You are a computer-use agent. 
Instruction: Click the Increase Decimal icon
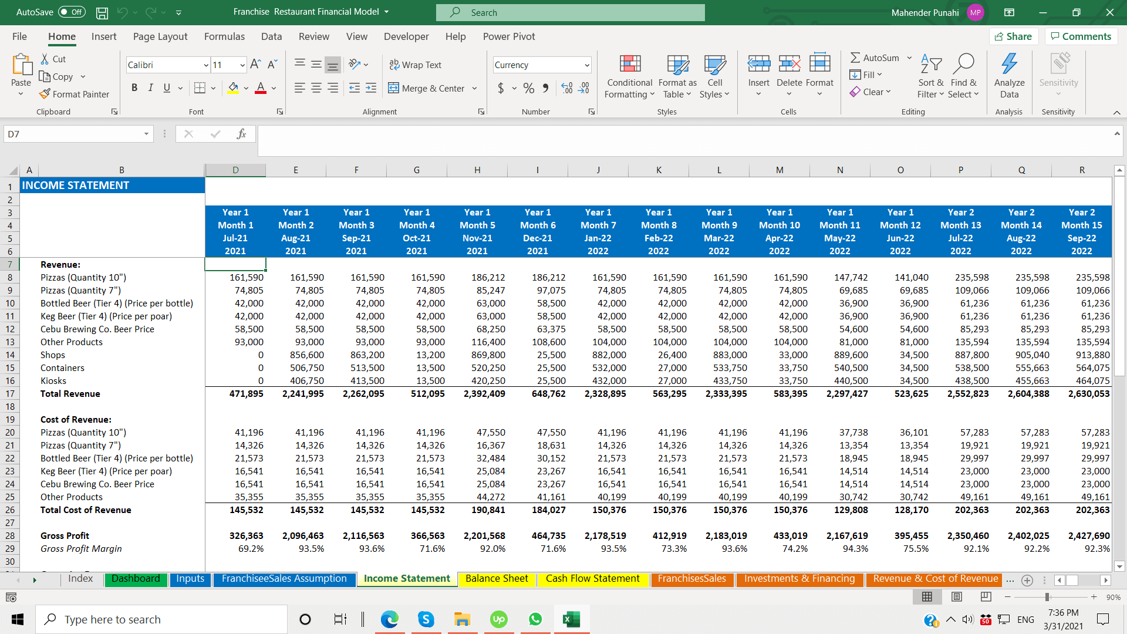click(567, 88)
